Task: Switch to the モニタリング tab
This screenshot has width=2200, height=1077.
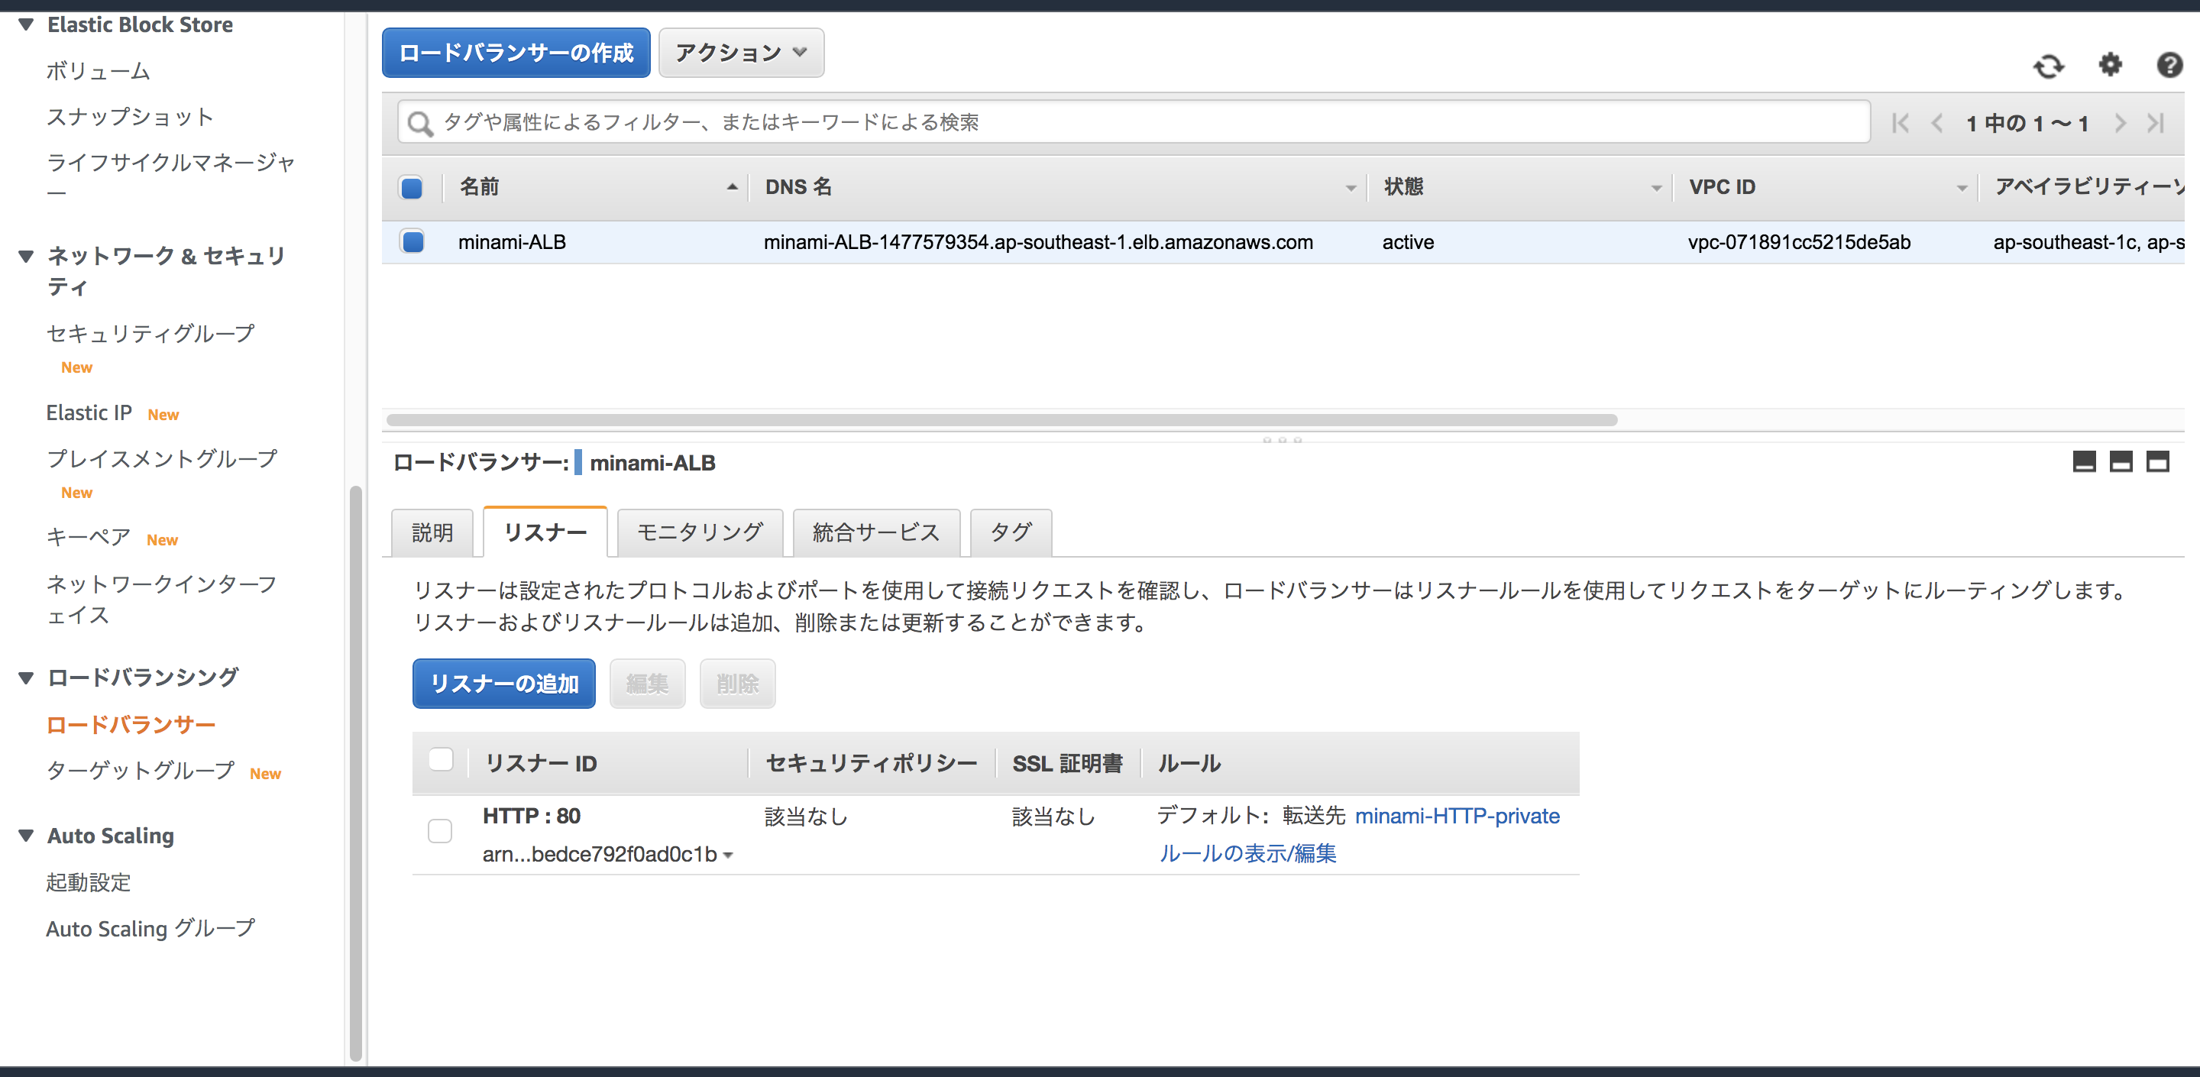Action: click(699, 531)
